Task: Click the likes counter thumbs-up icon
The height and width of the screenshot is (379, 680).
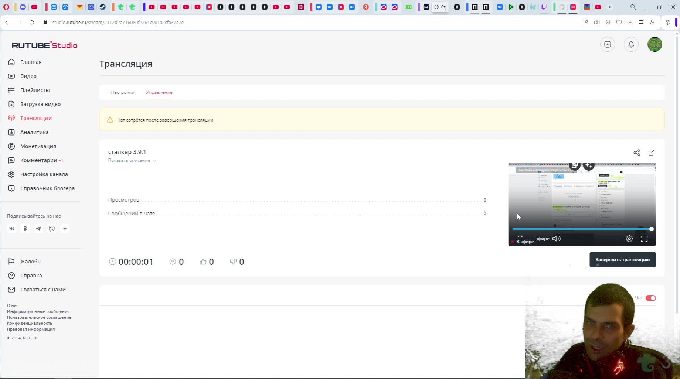Action: pyautogui.click(x=203, y=262)
